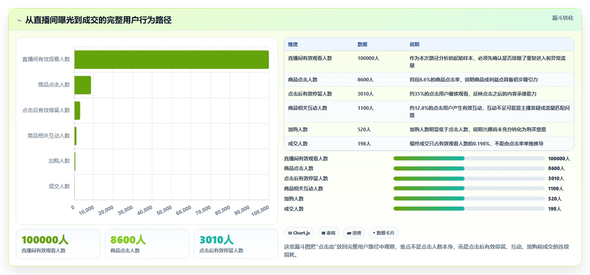Click the description starting 最终成交只占有效观看人数
This screenshot has height=275, width=590.
476,144
